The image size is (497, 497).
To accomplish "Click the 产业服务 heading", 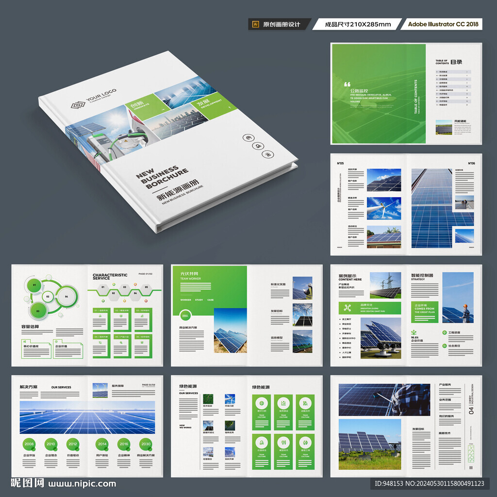I will click(445, 384).
